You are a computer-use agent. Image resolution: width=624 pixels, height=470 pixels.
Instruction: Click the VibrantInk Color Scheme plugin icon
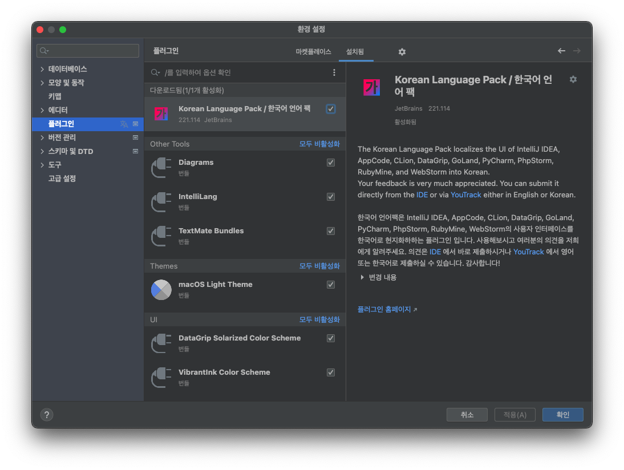161,377
